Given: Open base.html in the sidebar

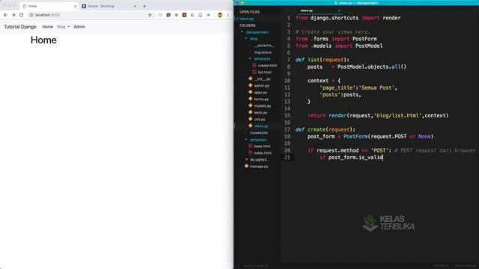Looking at the screenshot, I should pyautogui.click(x=262, y=146).
